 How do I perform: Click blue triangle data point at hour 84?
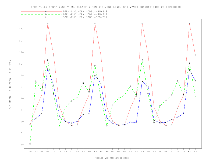(x=195, y=81)
